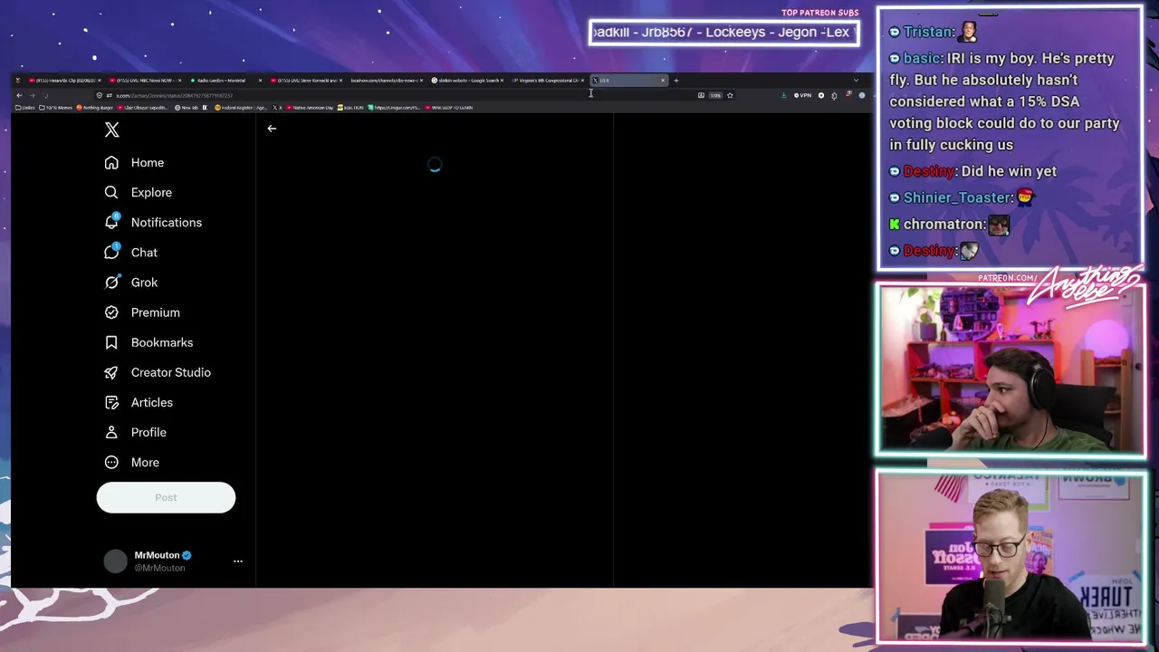
Task: Open the More circle icon
Action: pos(111,462)
